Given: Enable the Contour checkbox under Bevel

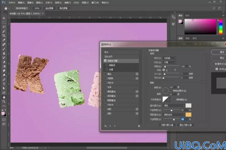Looking at the screenshot, I should (x=107, y=65).
